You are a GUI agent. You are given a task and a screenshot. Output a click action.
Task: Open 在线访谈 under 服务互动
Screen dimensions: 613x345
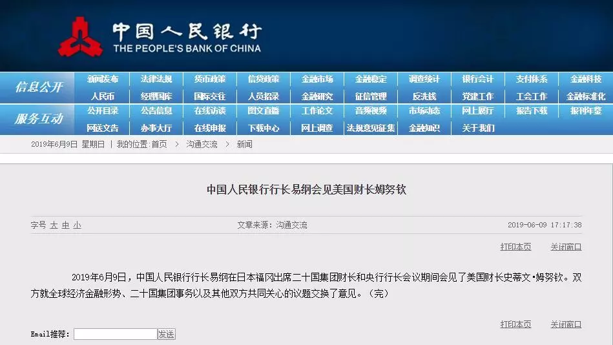[210, 111]
